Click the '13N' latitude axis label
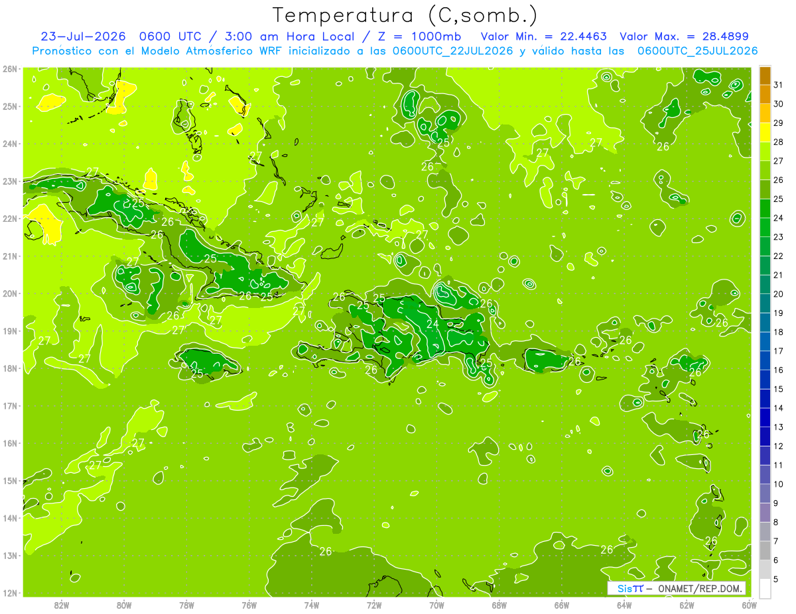This screenshot has height=614, width=796. click(x=9, y=556)
